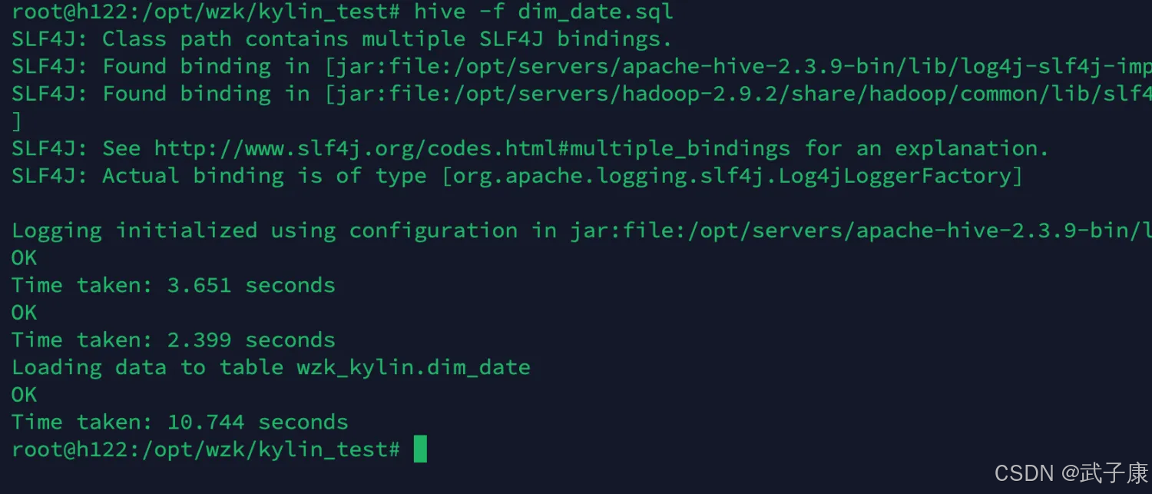Click the lone closing bracket line
1152x494 pixels.
[16, 121]
